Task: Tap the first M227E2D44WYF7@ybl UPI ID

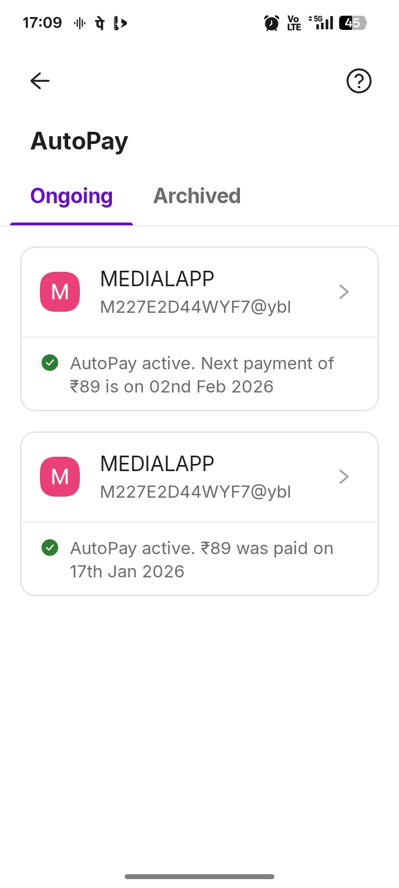Action: (x=196, y=307)
